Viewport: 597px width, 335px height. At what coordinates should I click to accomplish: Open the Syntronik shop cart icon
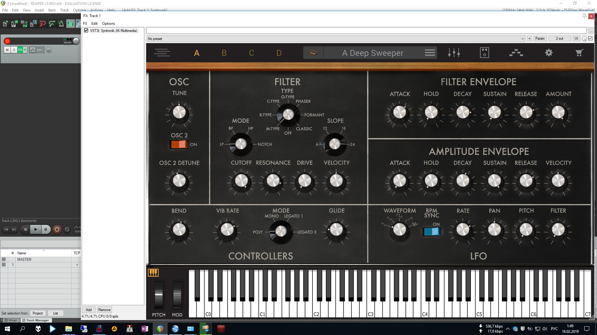(579, 53)
